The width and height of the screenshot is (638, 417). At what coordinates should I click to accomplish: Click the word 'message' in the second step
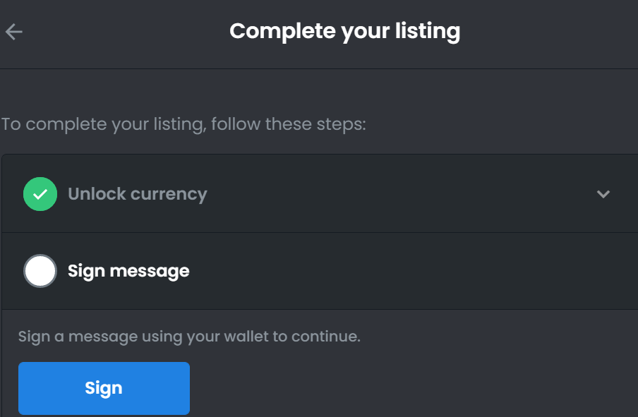[x=150, y=272]
